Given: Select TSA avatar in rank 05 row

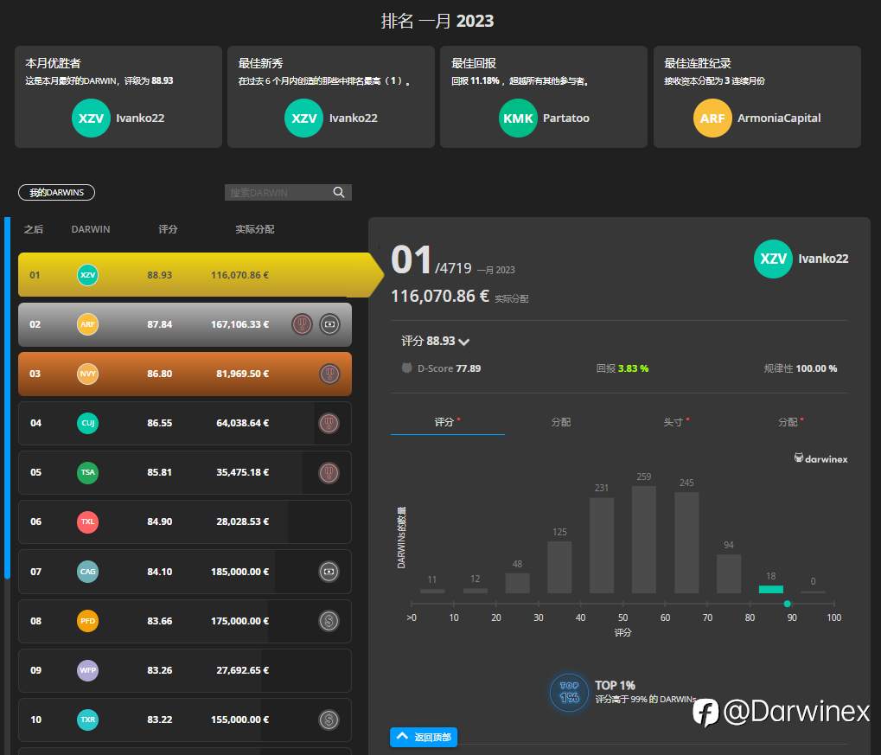Looking at the screenshot, I should point(87,472).
